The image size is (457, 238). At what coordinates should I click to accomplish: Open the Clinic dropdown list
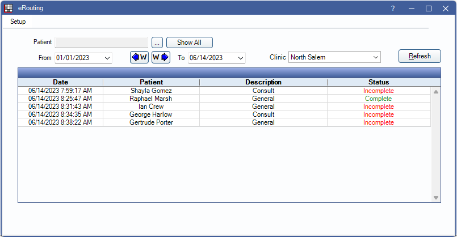375,57
